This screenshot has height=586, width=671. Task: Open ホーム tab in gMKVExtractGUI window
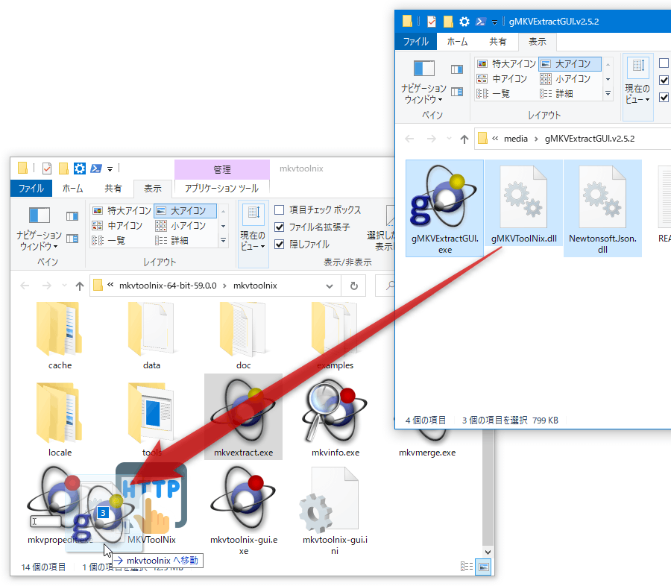click(458, 42)
